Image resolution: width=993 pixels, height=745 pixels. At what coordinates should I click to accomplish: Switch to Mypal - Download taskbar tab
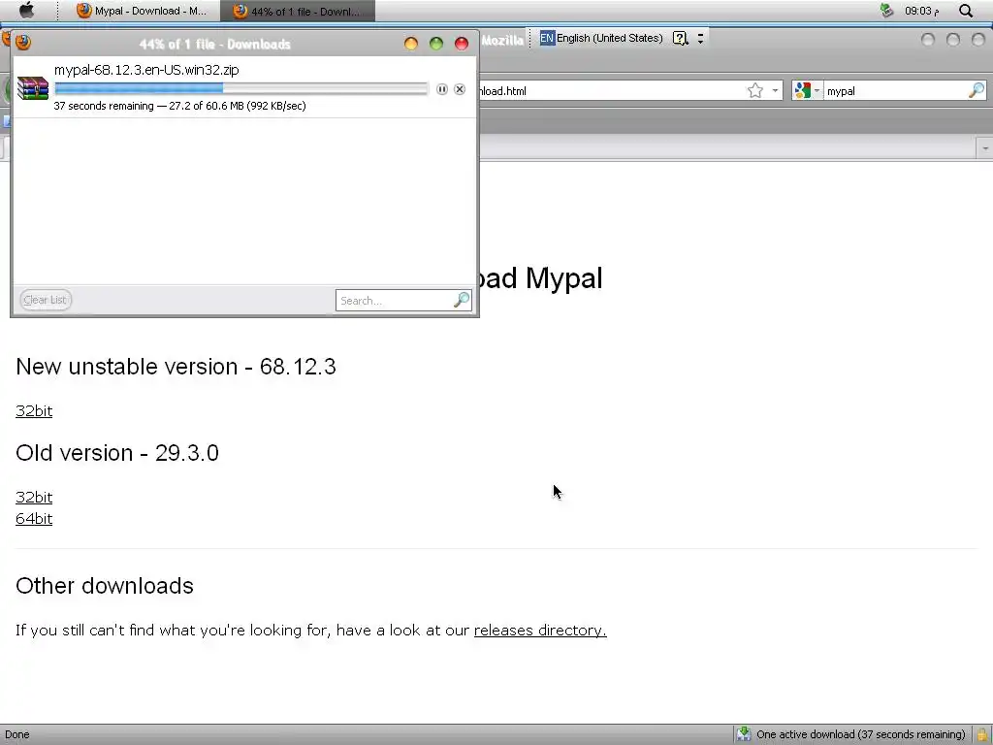(x=142, y=11)
